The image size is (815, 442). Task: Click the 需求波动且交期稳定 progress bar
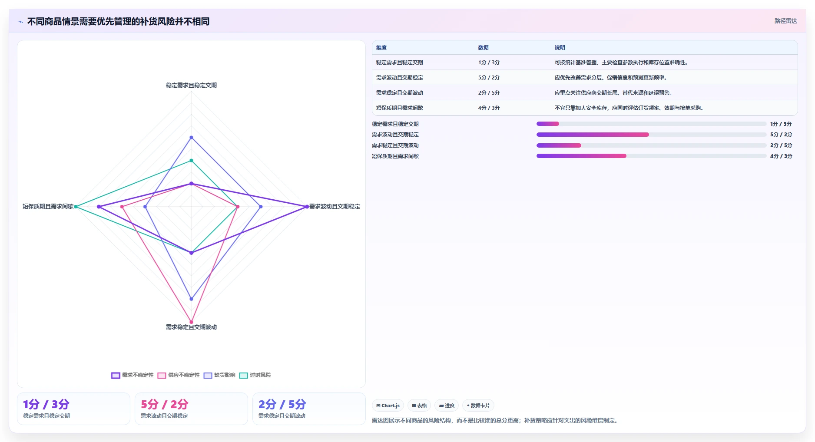pyautogui.click(x=651, y=135)
